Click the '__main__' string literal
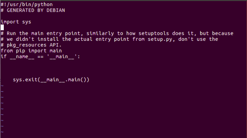 pyautogui.click(x=62, y=57)
